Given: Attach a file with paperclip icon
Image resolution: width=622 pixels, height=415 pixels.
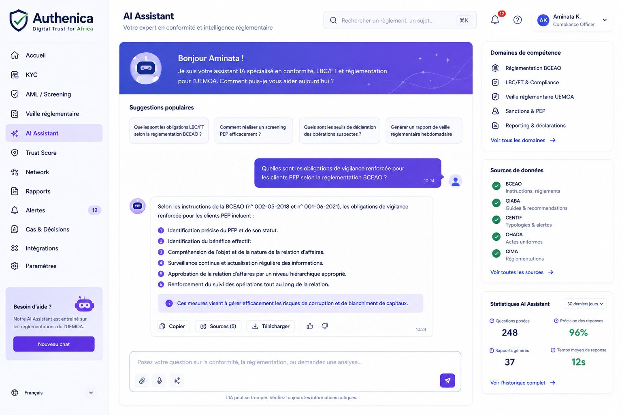Looking at the screenshot, I should pos(142,381).
